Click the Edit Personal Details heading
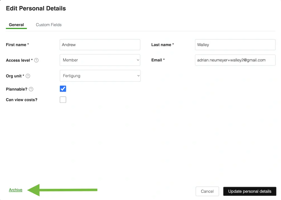The height and width of the screenshot is (200, 281). [36, 8]
